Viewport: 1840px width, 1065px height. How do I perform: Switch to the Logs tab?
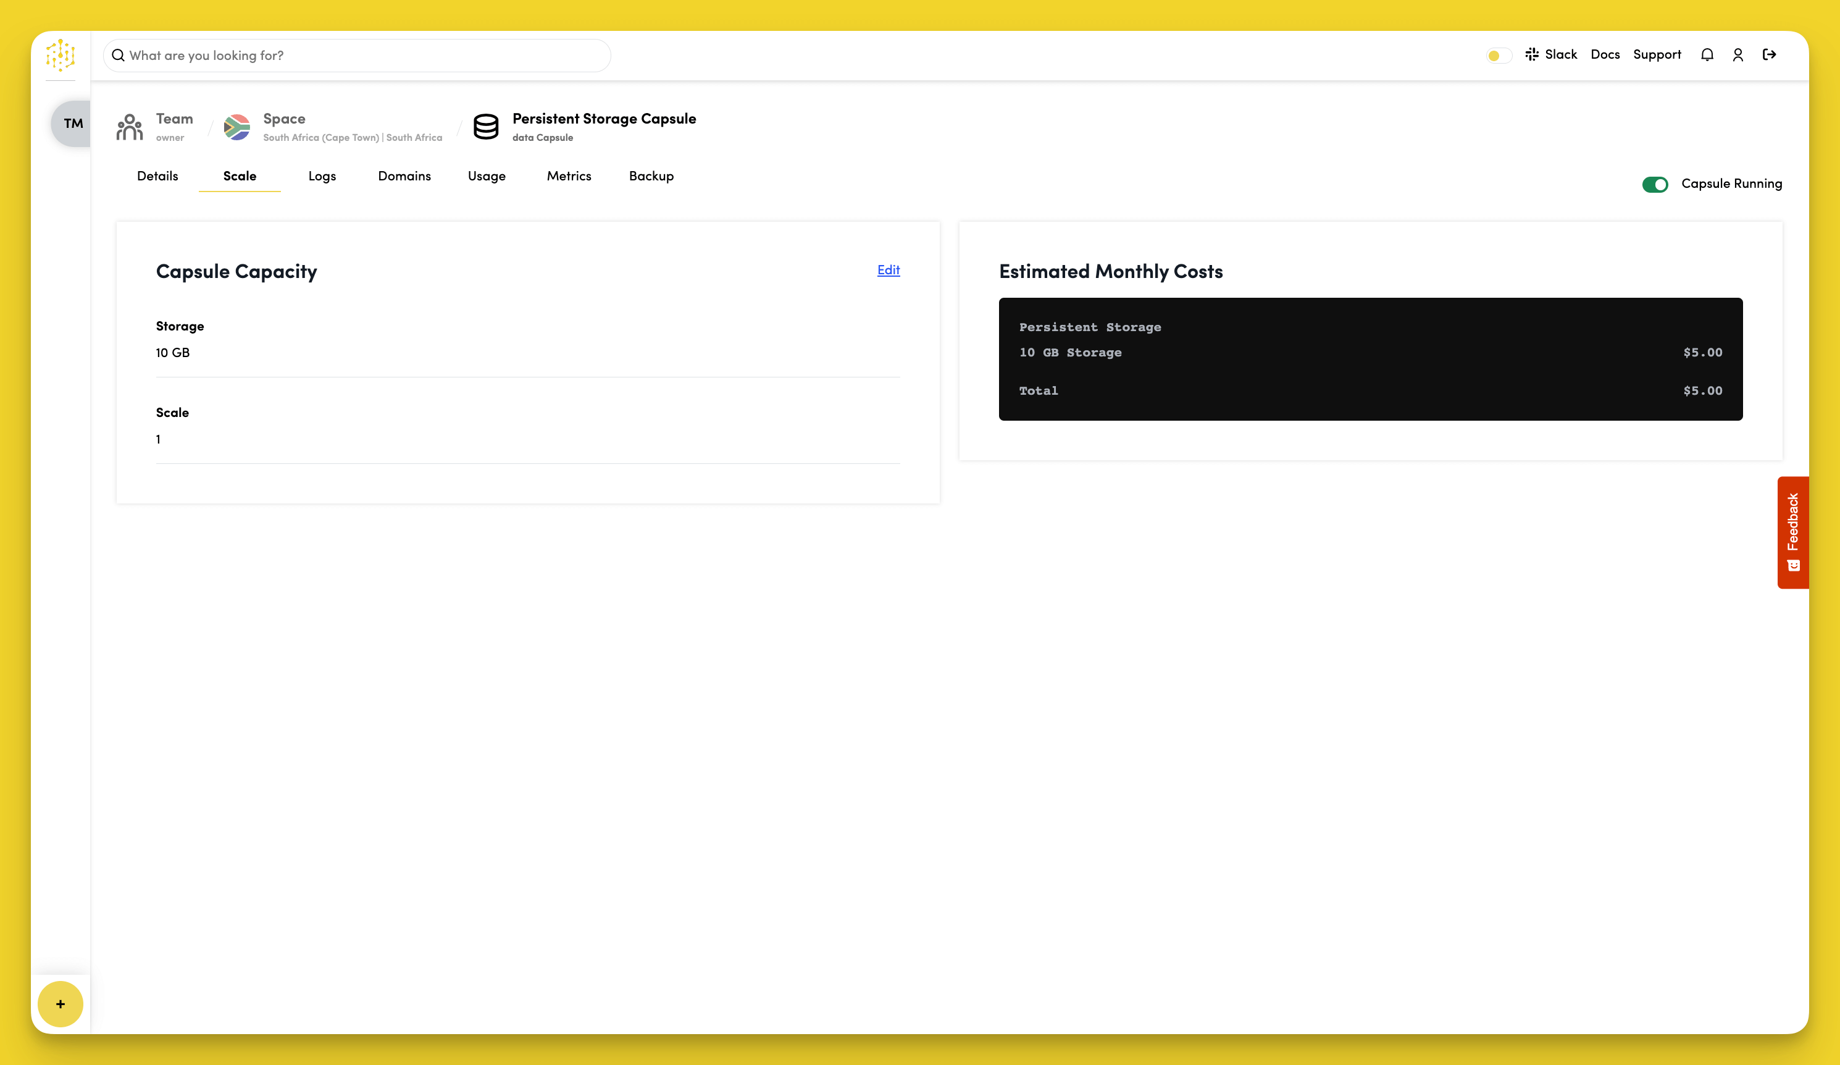(322, 176)
